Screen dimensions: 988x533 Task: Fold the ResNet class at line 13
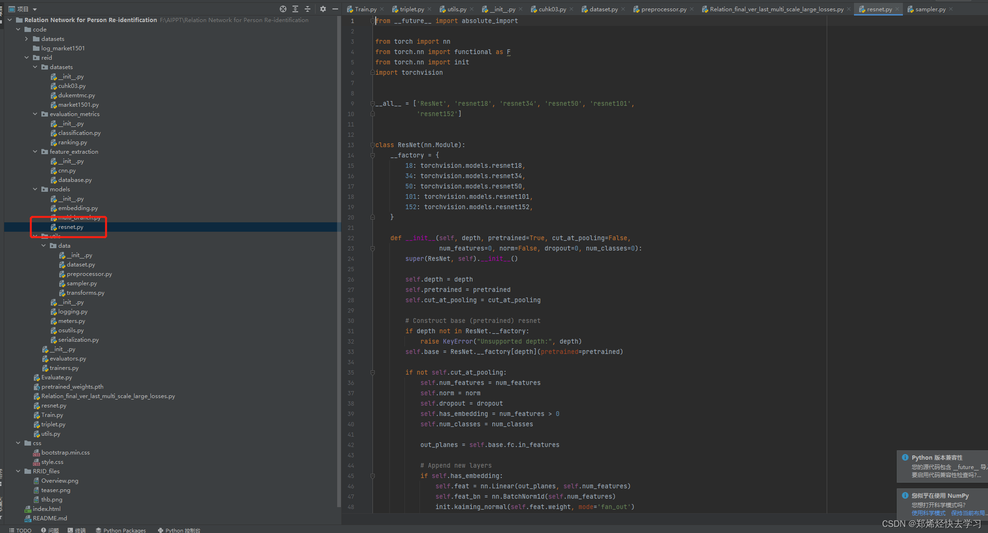pos(372,145)
